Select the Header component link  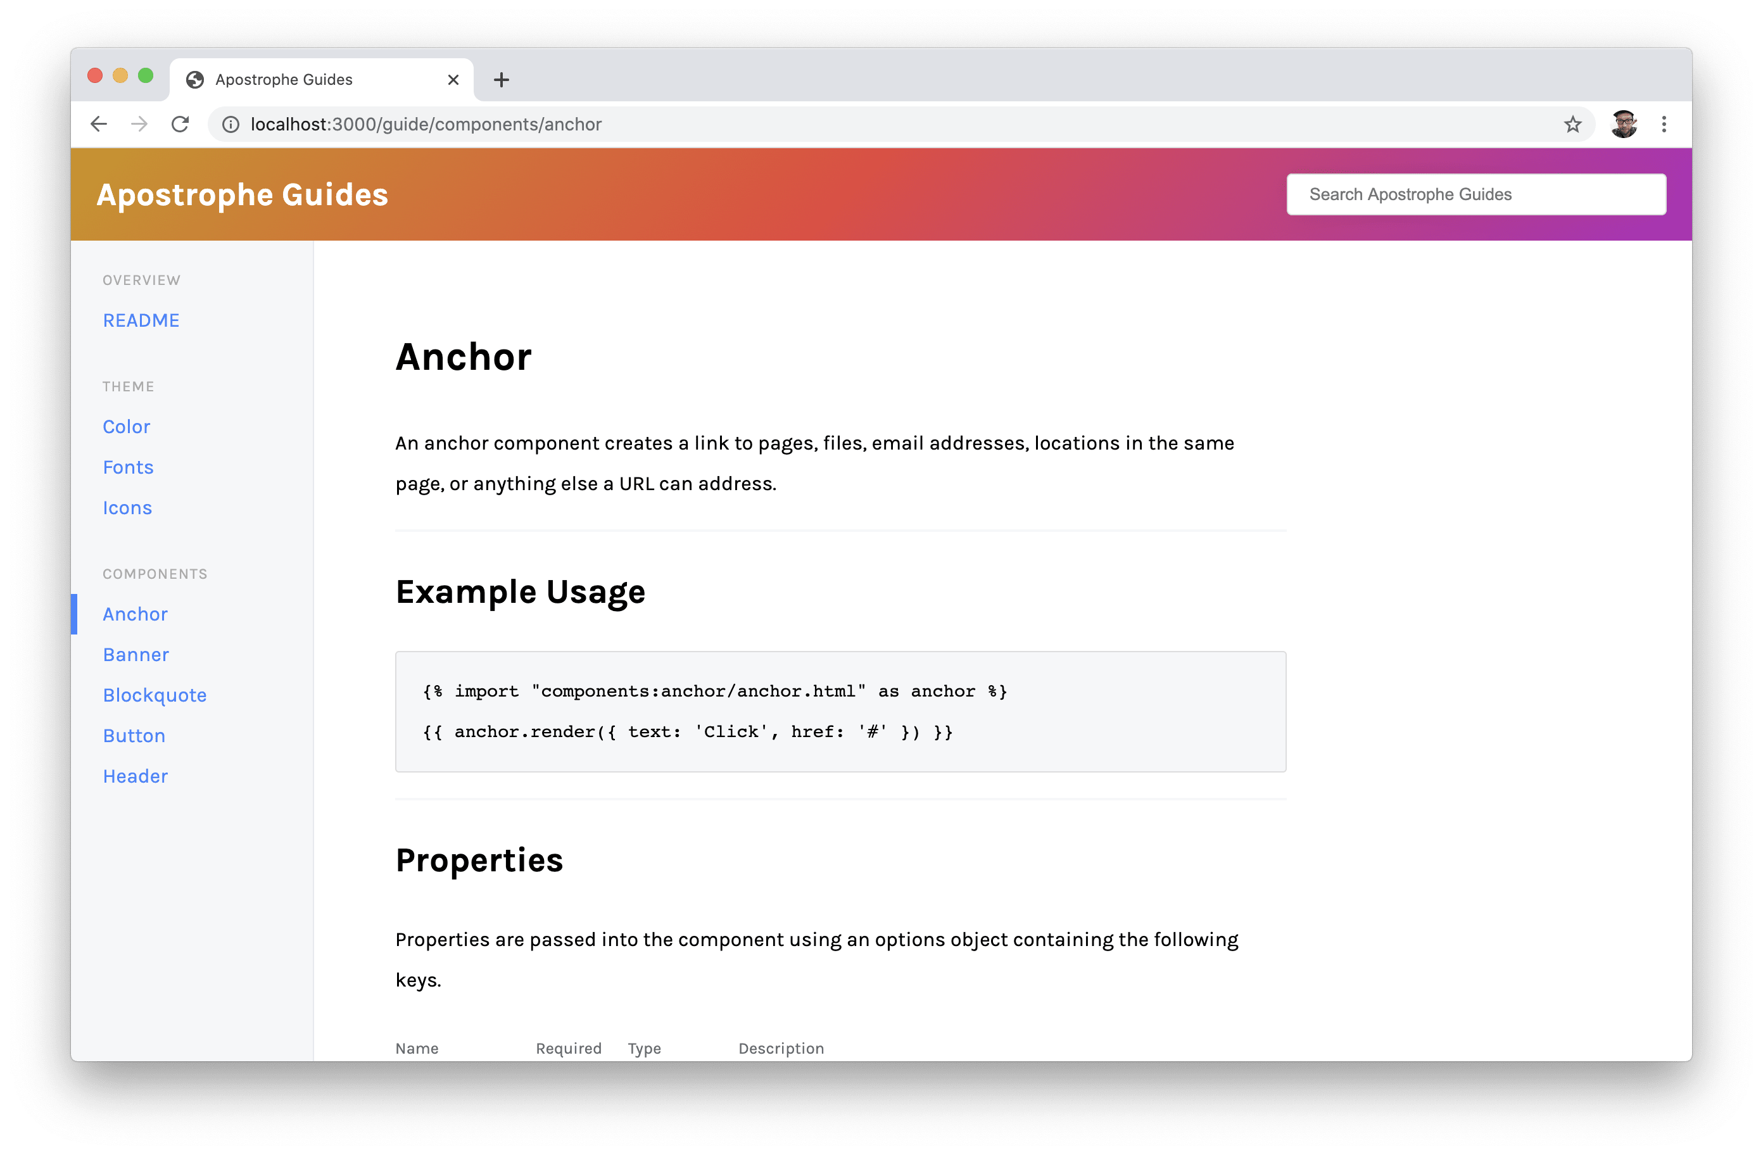137,774
